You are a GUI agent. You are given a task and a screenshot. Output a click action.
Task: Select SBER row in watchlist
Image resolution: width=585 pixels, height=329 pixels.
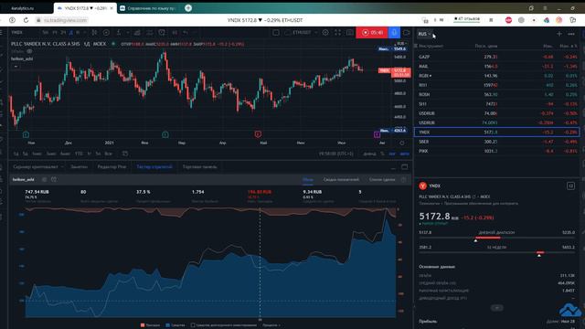point(497,142)
